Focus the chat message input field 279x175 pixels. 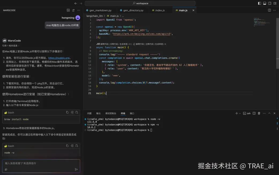click(x=41, y=163)
